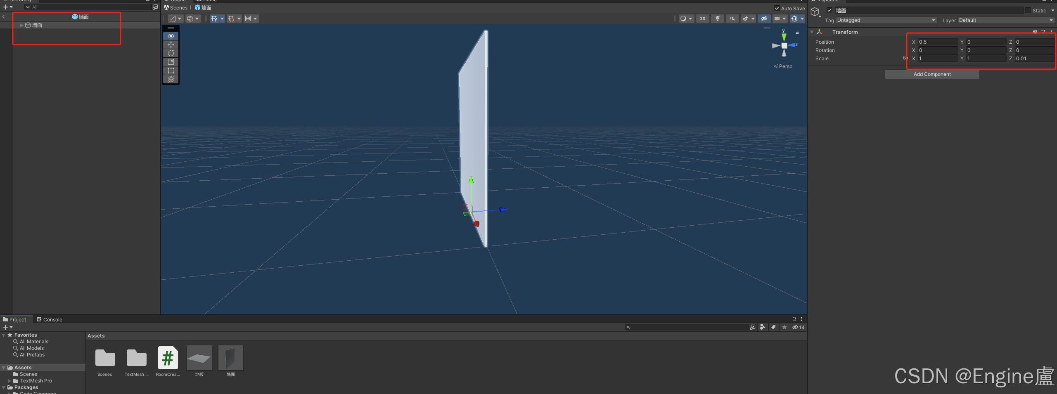The image size is (1057, 394).
Task: Click search by label tag icon
Action: tap(773, 327)
